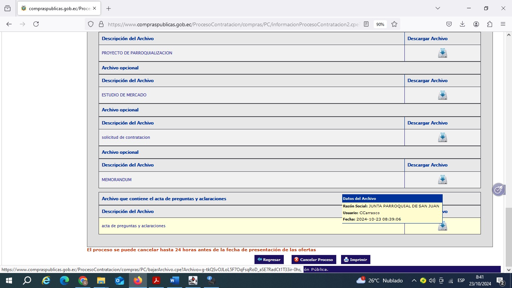Image resolution: width=512 pixels, height=288 pixels.
Task: Download the PROYECTO DE PARROQUIALIZACION file
Action: tap(442, 53)
